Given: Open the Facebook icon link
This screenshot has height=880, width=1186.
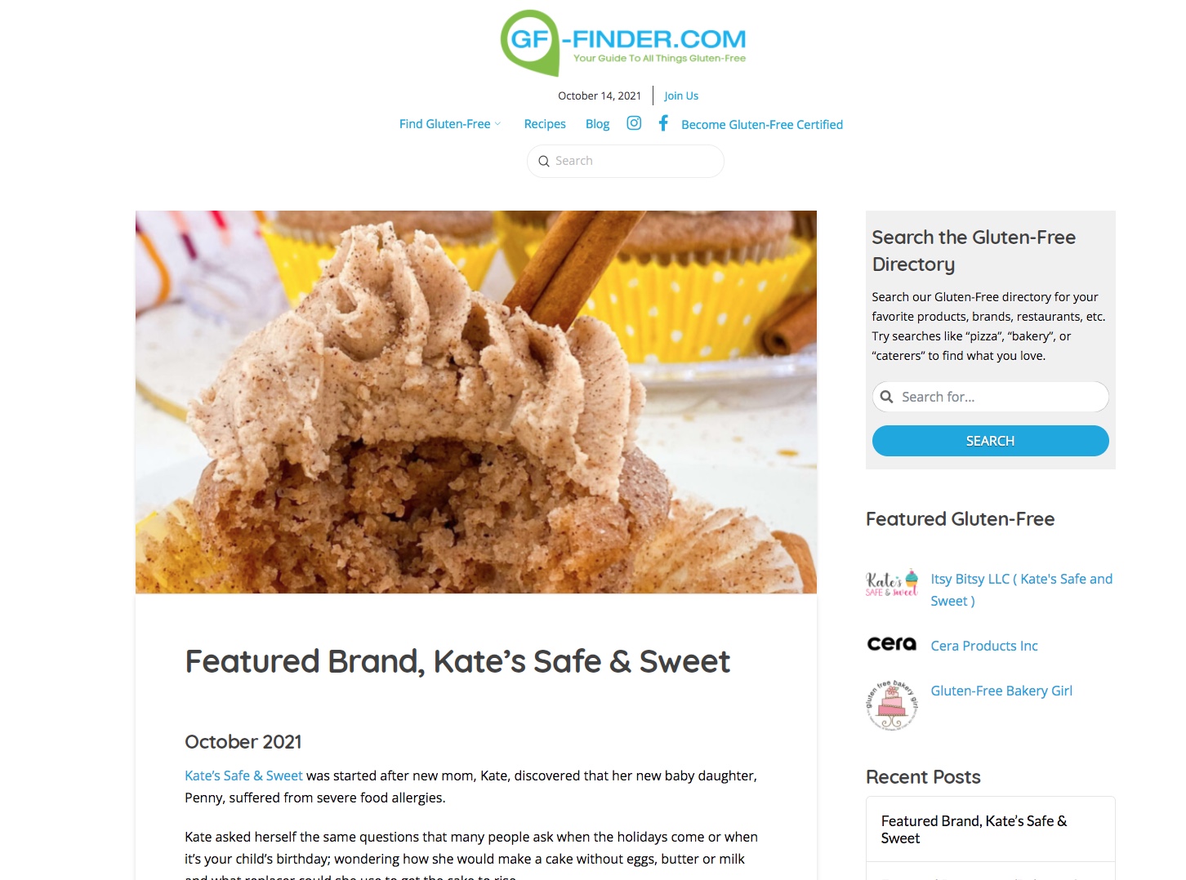Looking at the screenshot, I should [663, 123].
